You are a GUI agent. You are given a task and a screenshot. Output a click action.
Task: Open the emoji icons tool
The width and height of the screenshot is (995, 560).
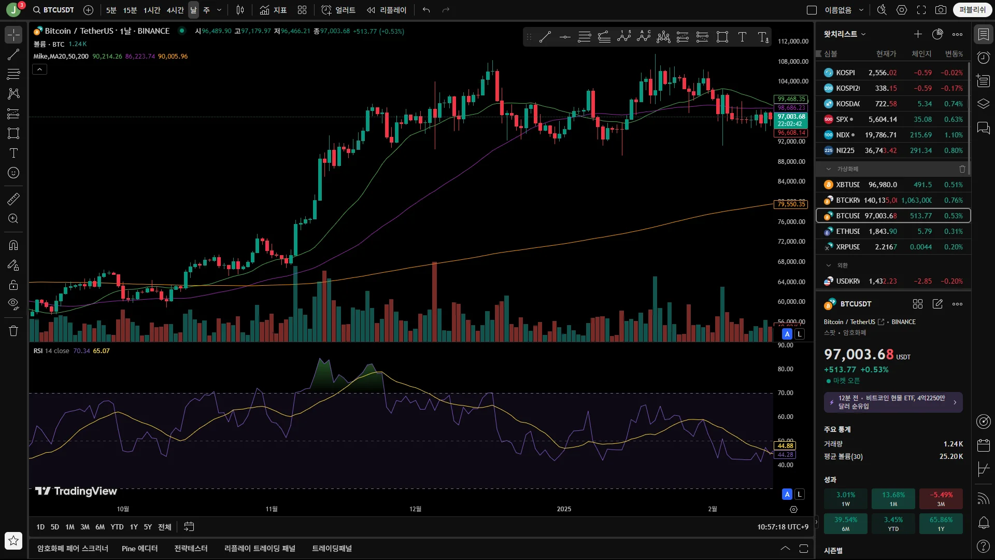(13, 173)
